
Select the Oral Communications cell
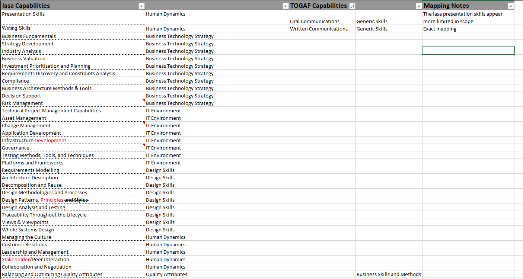click(322, 17)
